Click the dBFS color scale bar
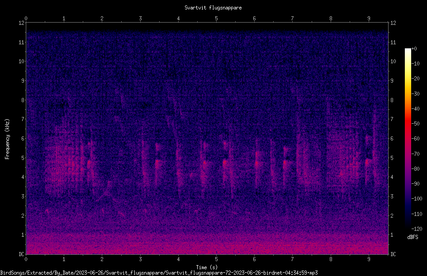427x276 pixels. coord(408,138)
